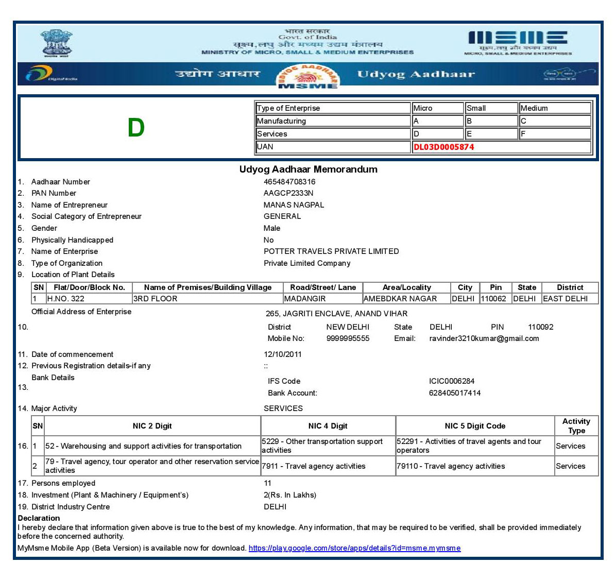Click the Major Activity value SERVICES

pyautogui.click(x=283, y=408)
